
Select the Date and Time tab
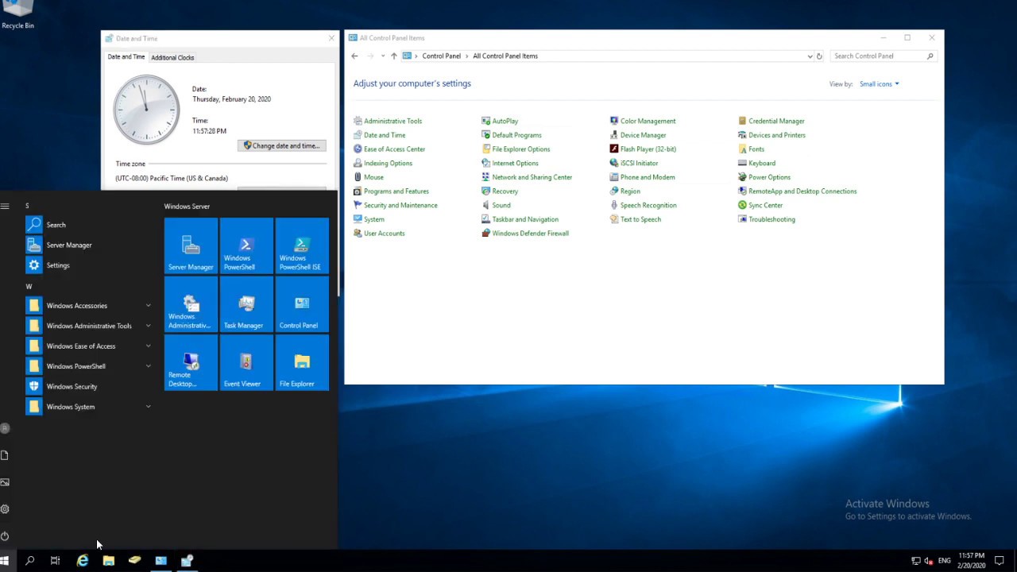[126, 57]
